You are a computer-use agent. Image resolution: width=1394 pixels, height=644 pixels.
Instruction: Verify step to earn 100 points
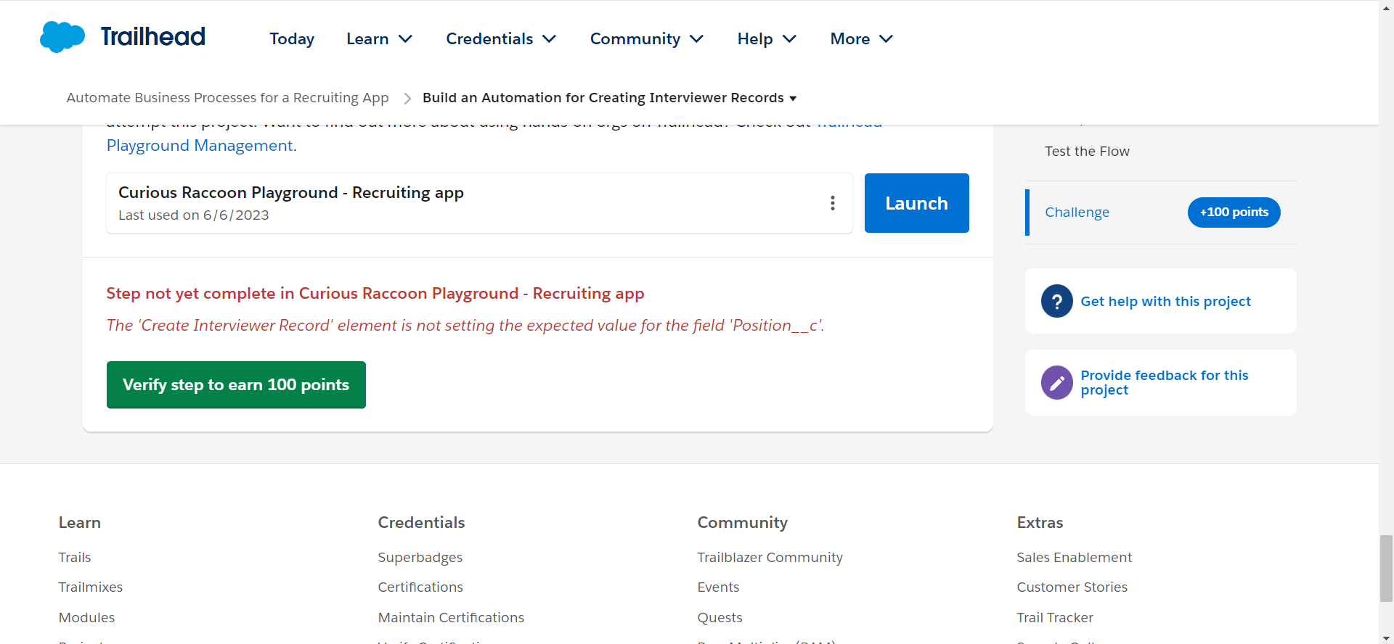[x=236, y=384]
